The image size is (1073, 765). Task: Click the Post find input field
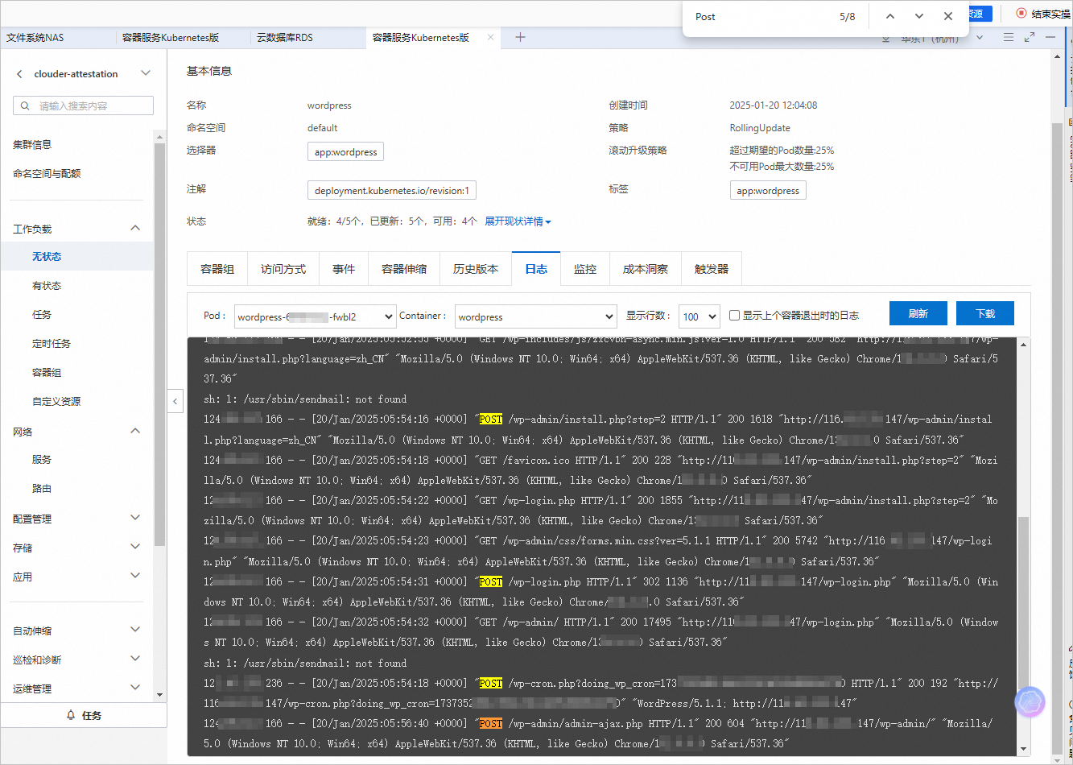click(x=757, y=16)
